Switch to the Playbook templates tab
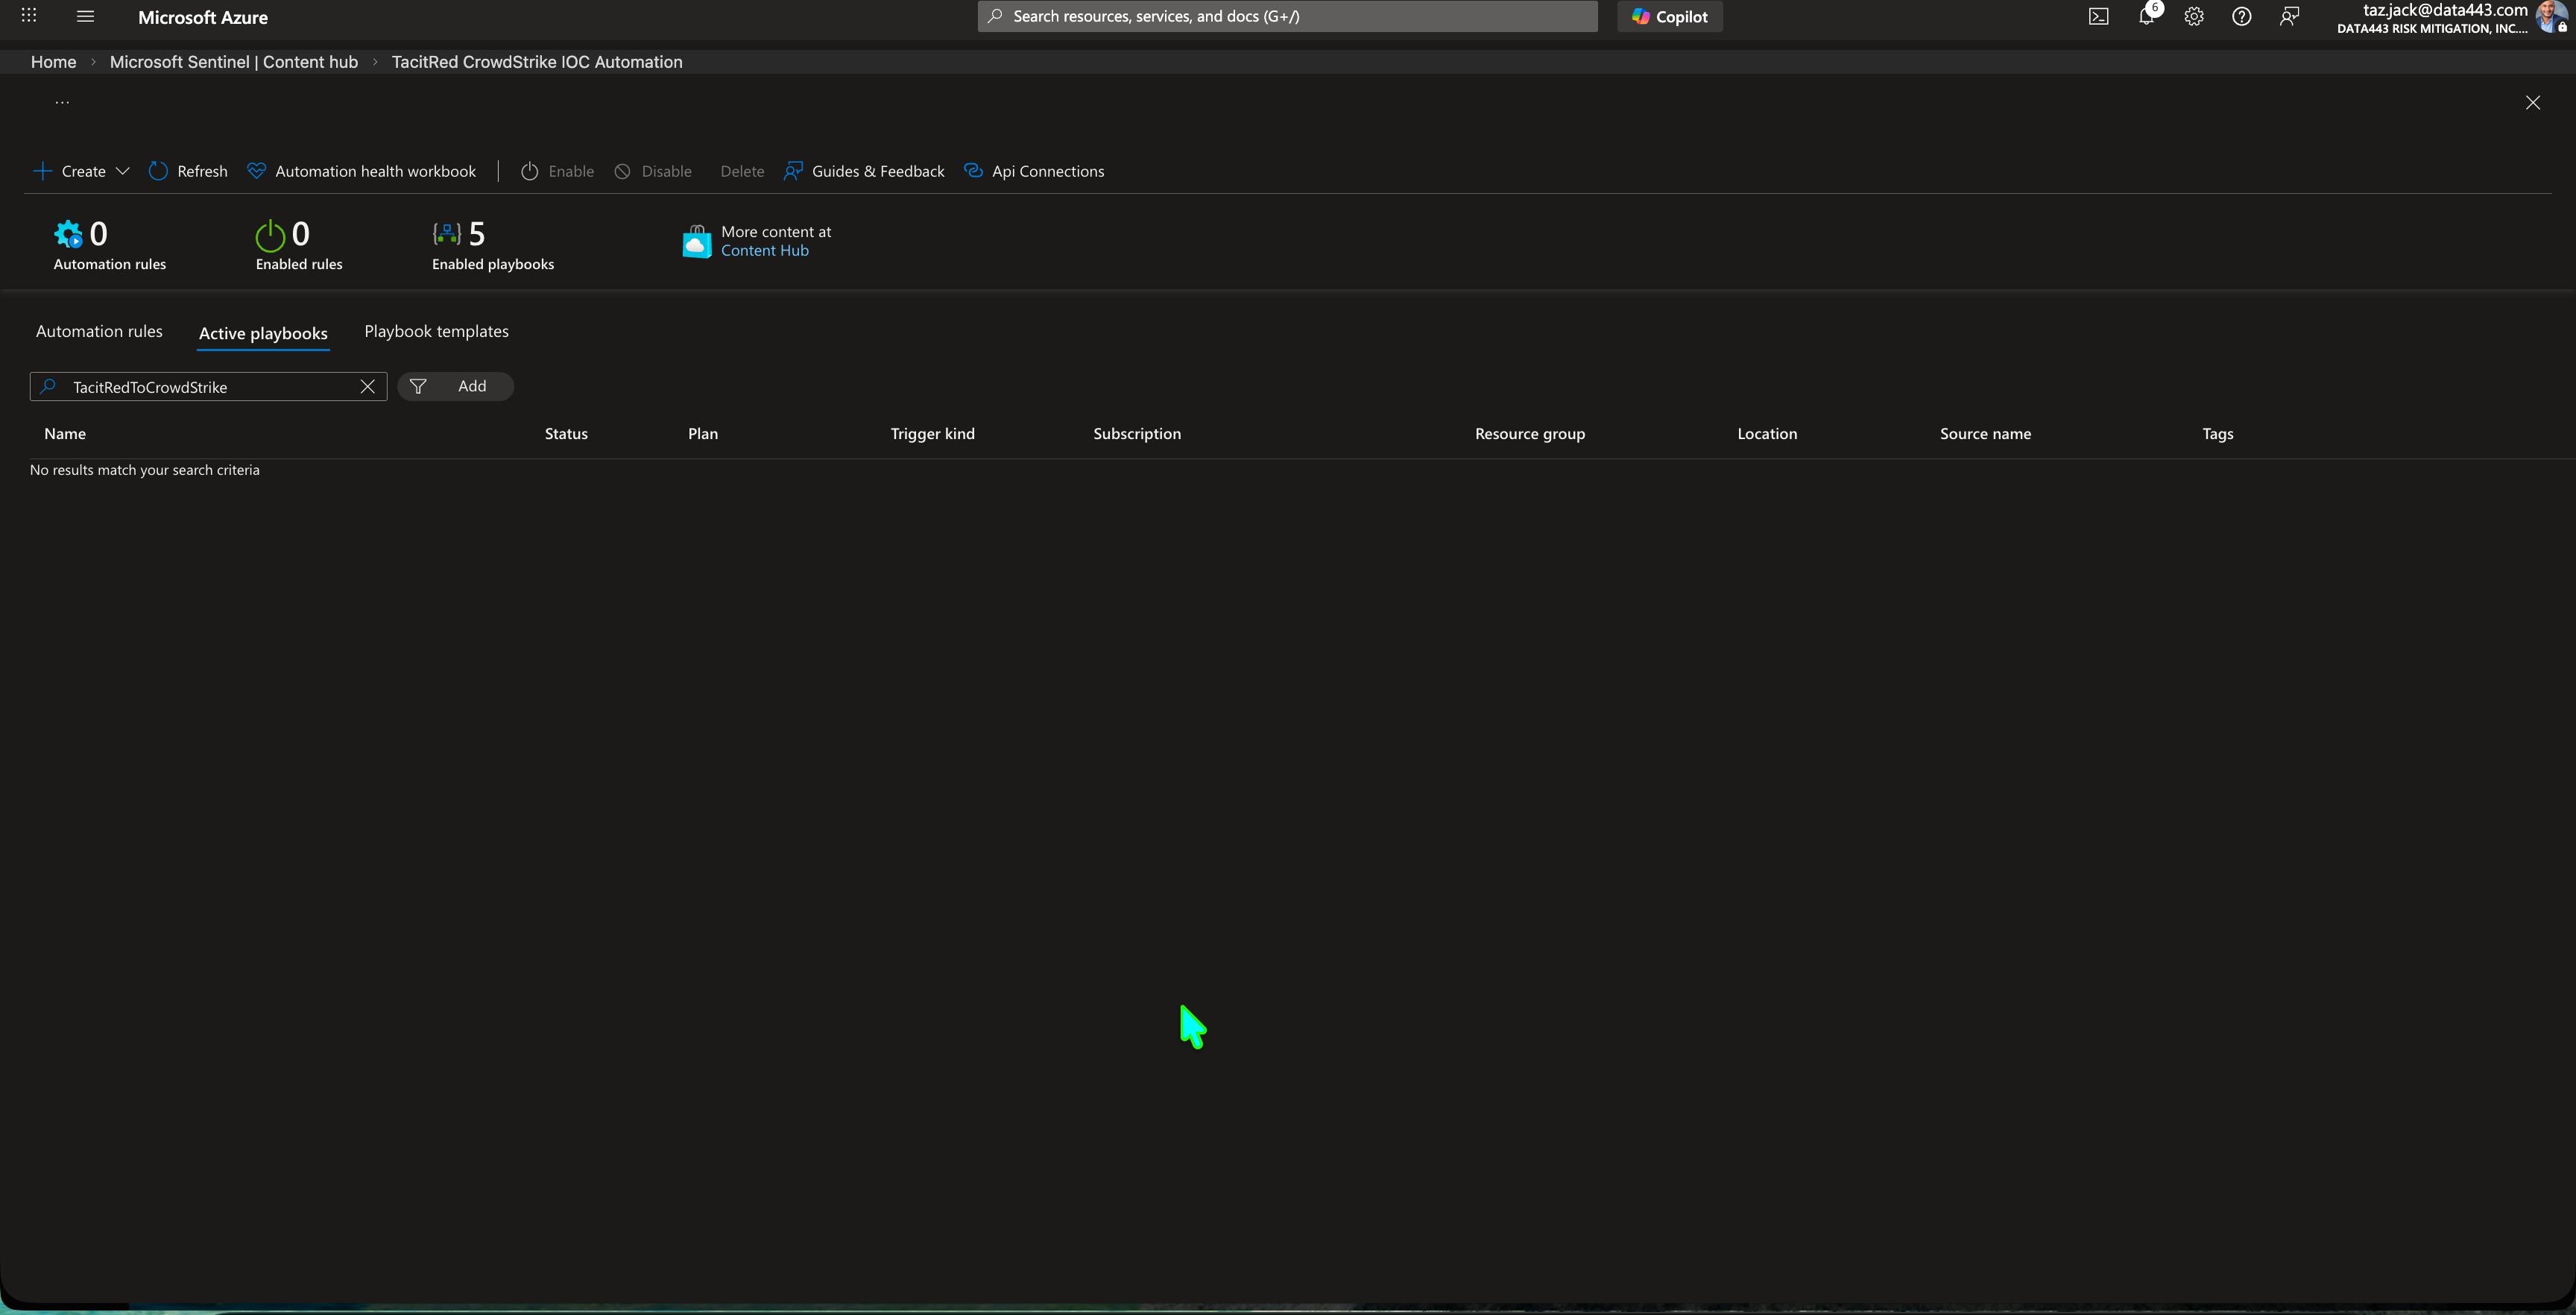 (x=436, y=331)
